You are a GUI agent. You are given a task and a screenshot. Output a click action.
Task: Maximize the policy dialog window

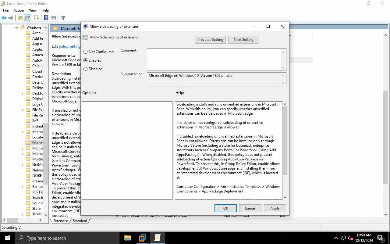268,27
